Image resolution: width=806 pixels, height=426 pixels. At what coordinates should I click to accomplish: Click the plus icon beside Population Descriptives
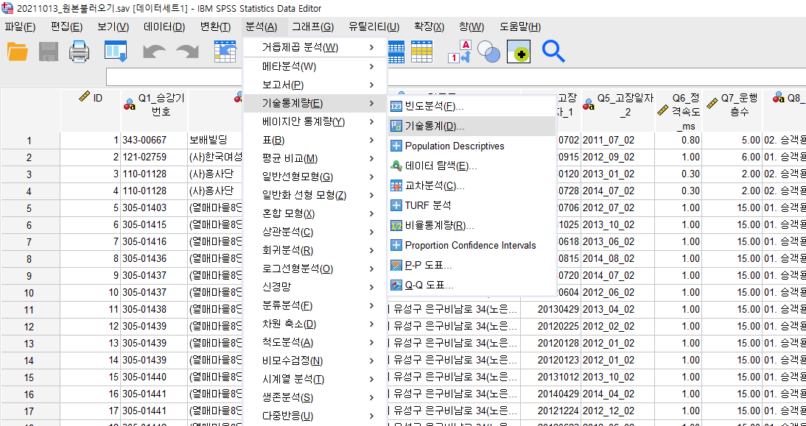[396, 146]
